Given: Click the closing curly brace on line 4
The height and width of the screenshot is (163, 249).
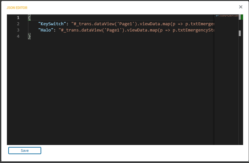Looking at the screenshot, I should (29, 36).
